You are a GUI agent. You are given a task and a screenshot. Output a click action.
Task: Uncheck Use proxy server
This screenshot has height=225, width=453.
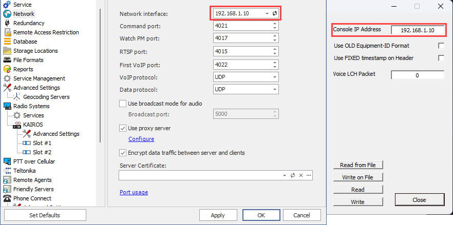pos(123,128)
